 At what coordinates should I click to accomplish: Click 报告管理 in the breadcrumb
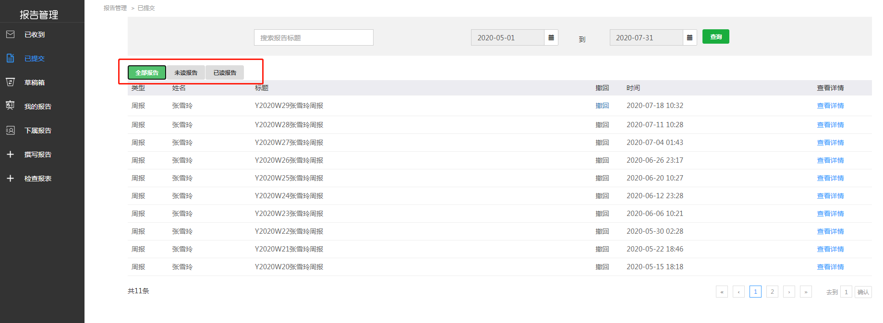point(115,8)
